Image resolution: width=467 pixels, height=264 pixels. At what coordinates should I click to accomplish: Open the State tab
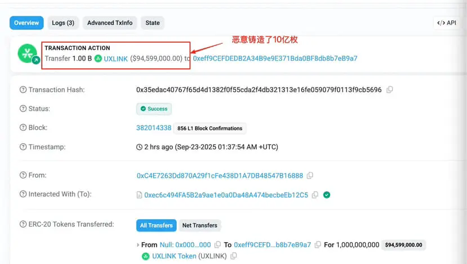pyautogui.click(x=153, y=23)
